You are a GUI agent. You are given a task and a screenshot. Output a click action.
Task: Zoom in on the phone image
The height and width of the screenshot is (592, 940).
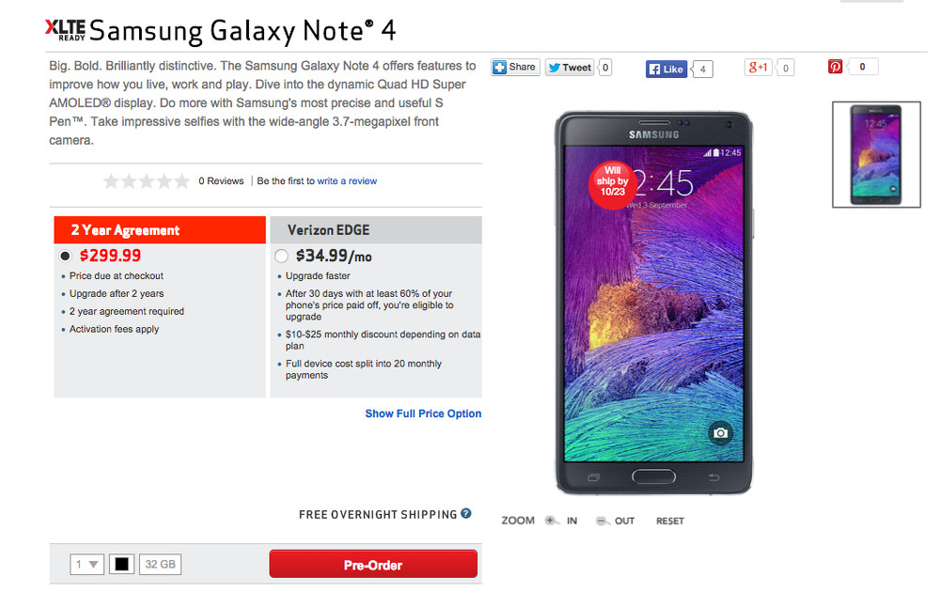(561, 521)
